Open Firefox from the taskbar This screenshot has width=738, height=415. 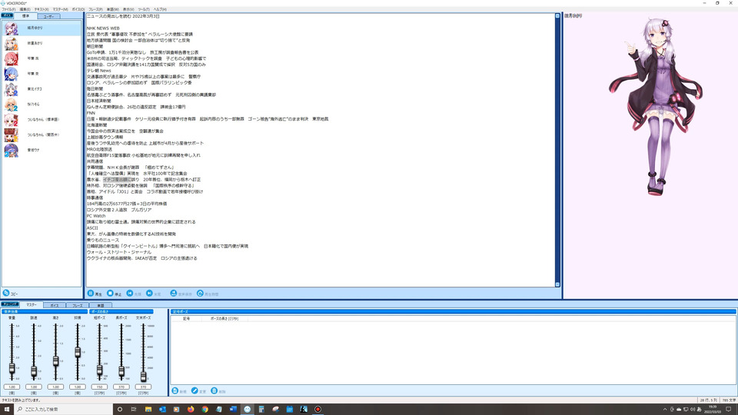(191, 410)
